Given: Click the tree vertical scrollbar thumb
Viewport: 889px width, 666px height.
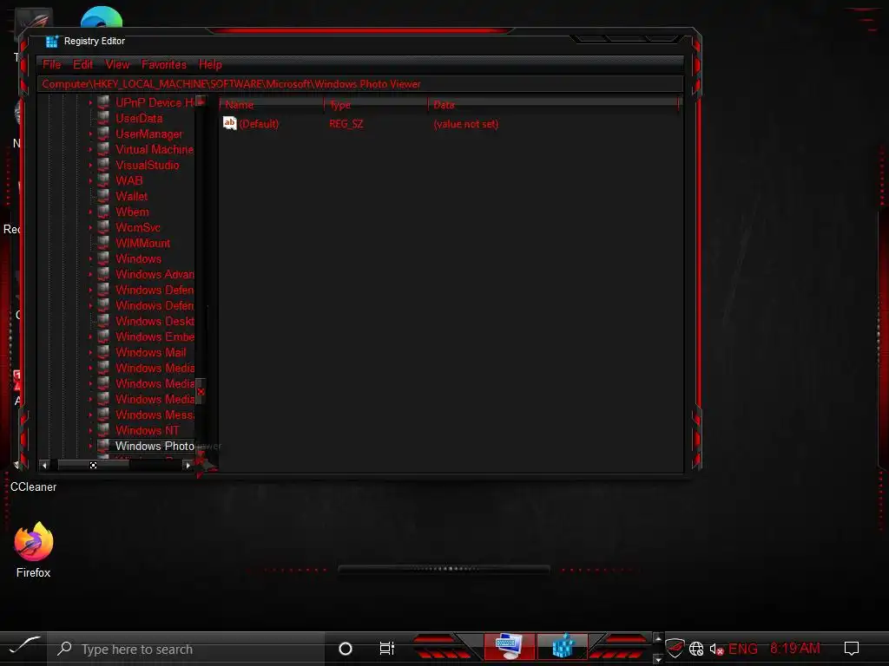Looking at the screenshot, I should pos(201,391).
